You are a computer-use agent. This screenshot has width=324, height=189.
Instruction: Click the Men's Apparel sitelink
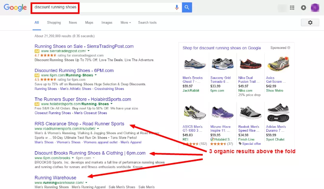(131, 142)
